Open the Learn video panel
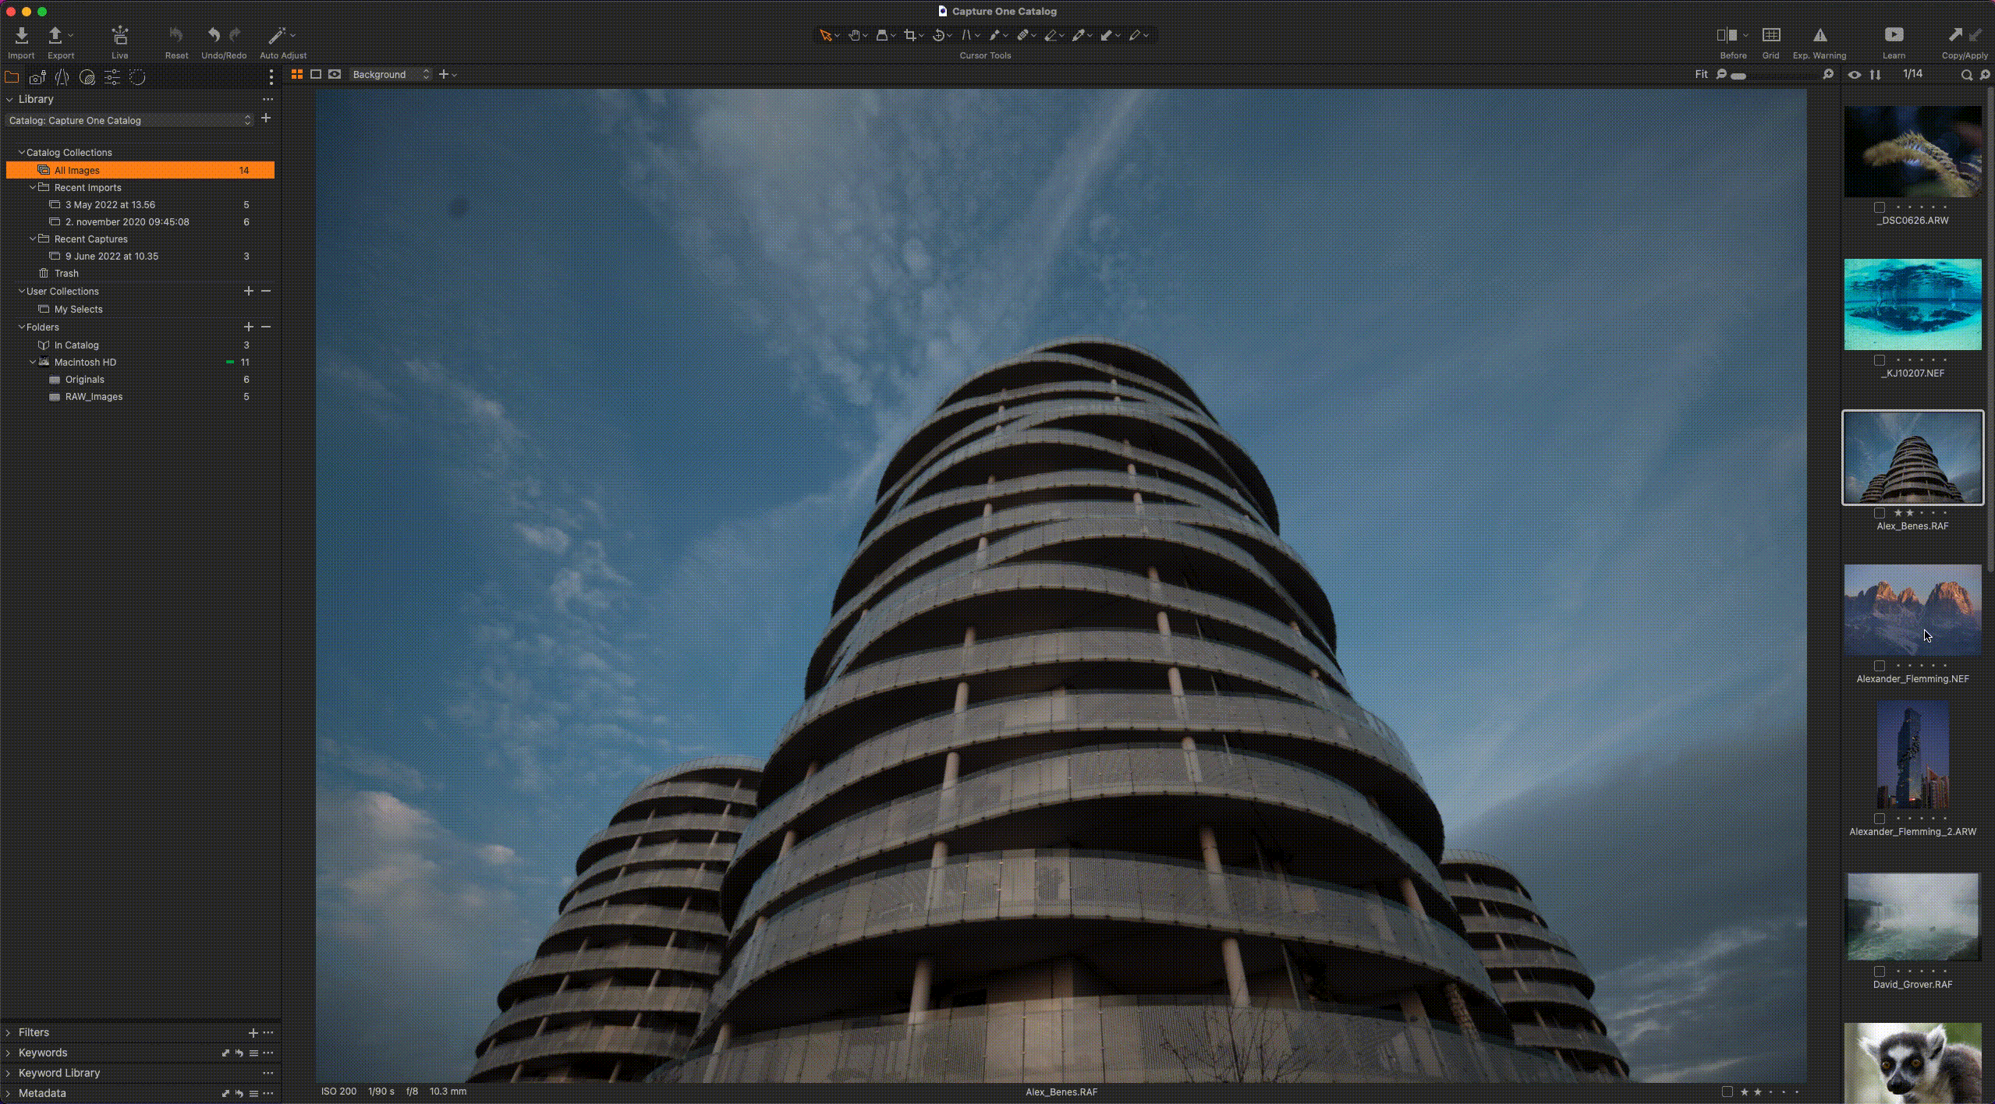The width and height of the screenshot is (1995, 1104). click(x=1894, y=35)
